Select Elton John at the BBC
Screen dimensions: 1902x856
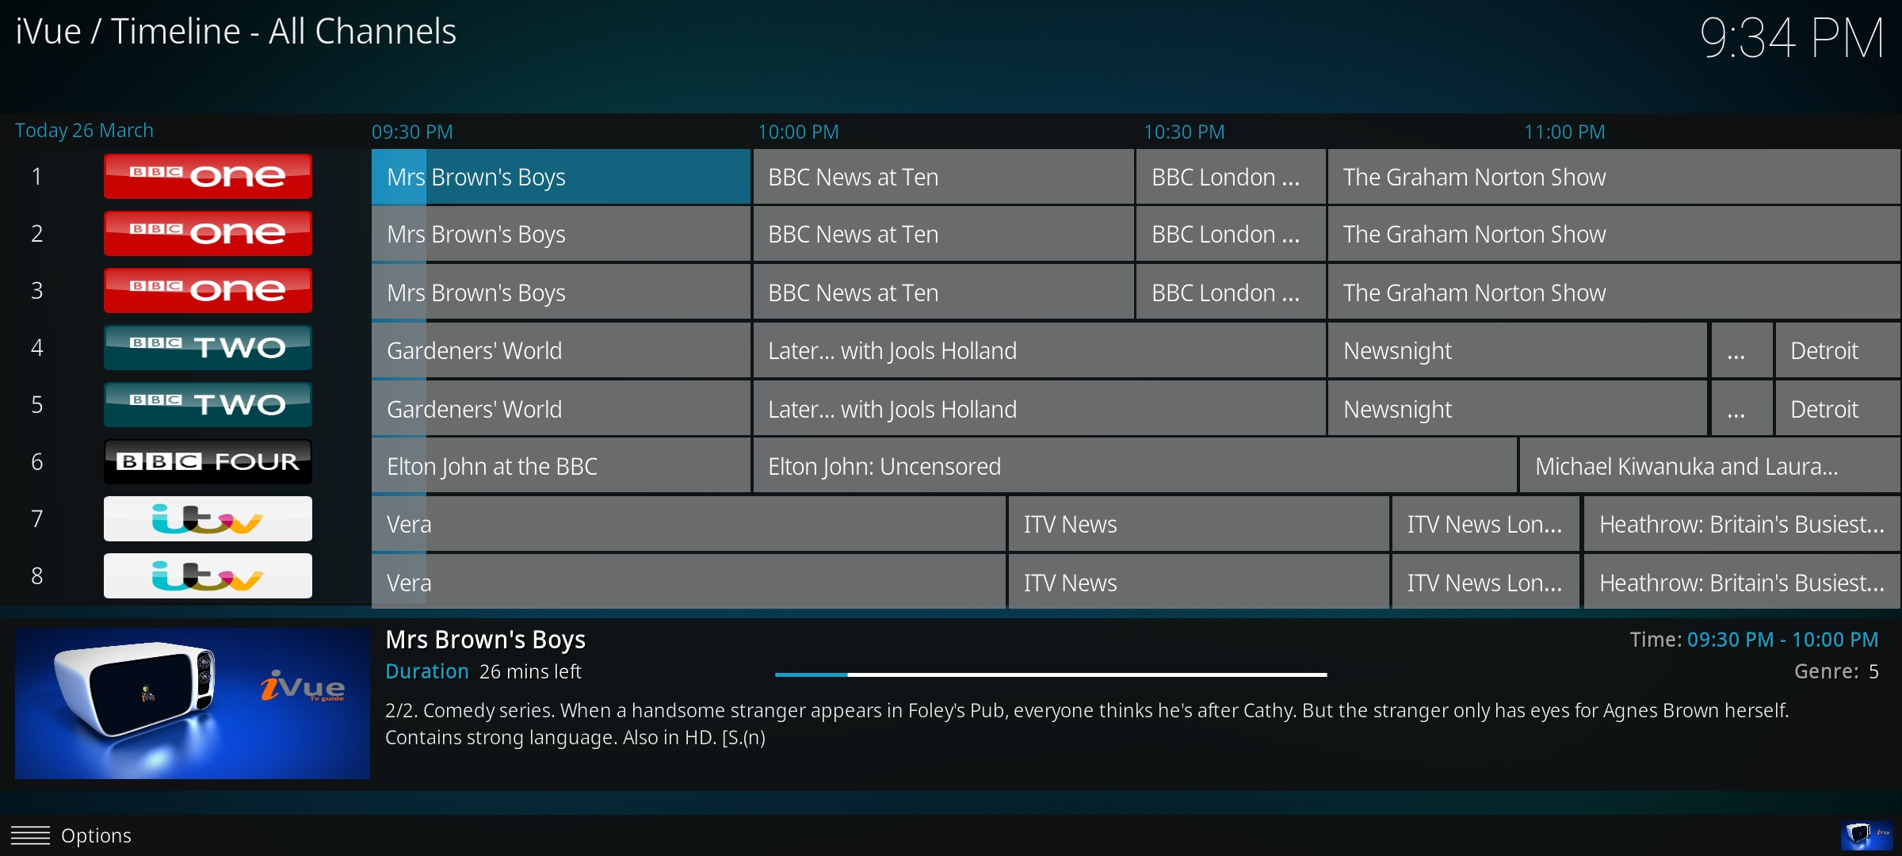tap(560, 466)
